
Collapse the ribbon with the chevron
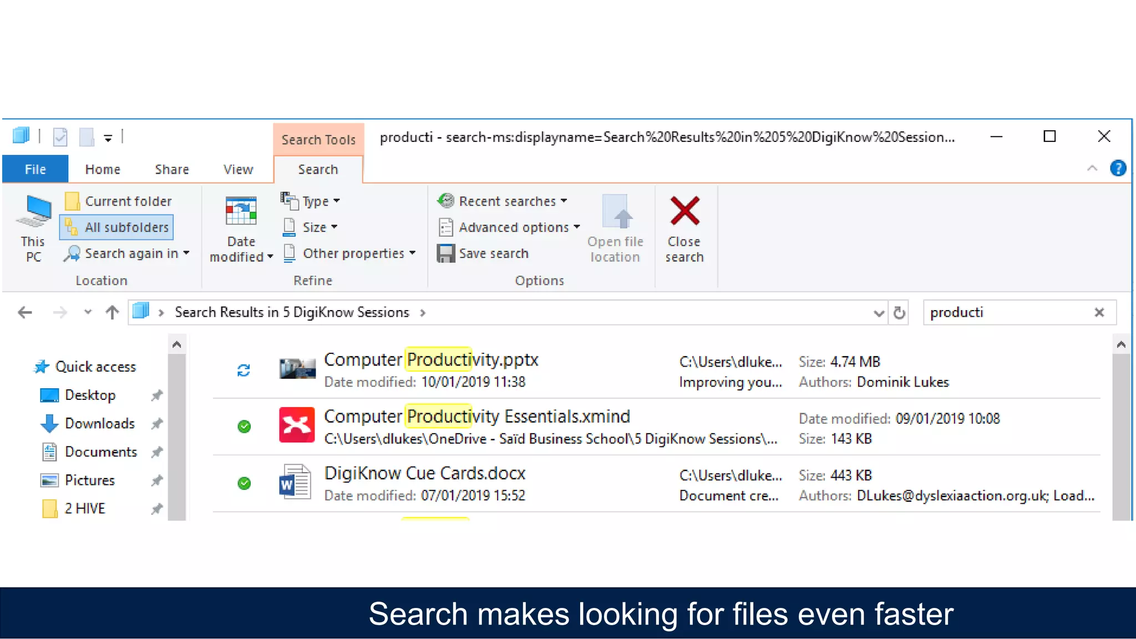point(1092,168)
